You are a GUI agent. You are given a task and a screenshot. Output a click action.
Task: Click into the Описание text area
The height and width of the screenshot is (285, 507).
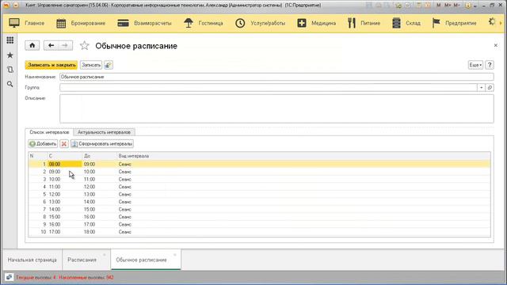[x=276, y=108]
